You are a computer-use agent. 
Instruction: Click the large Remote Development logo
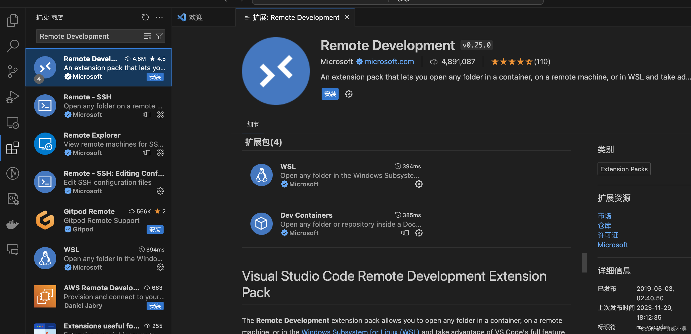276,71
